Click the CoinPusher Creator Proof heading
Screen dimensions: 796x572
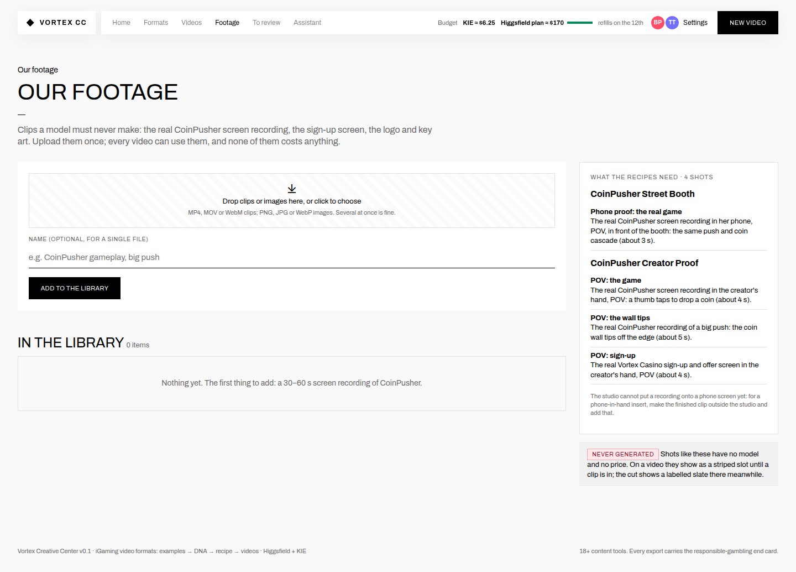tap(644, 263)
